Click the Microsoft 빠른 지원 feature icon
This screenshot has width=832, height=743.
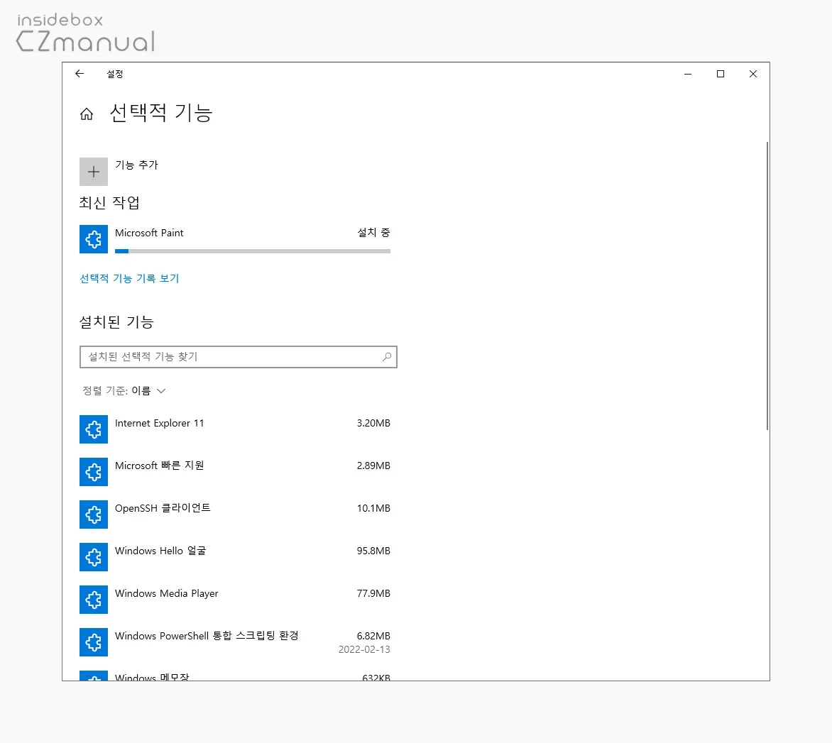(94, 472)
